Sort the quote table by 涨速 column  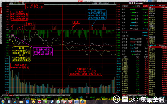[x=146, y=57]
